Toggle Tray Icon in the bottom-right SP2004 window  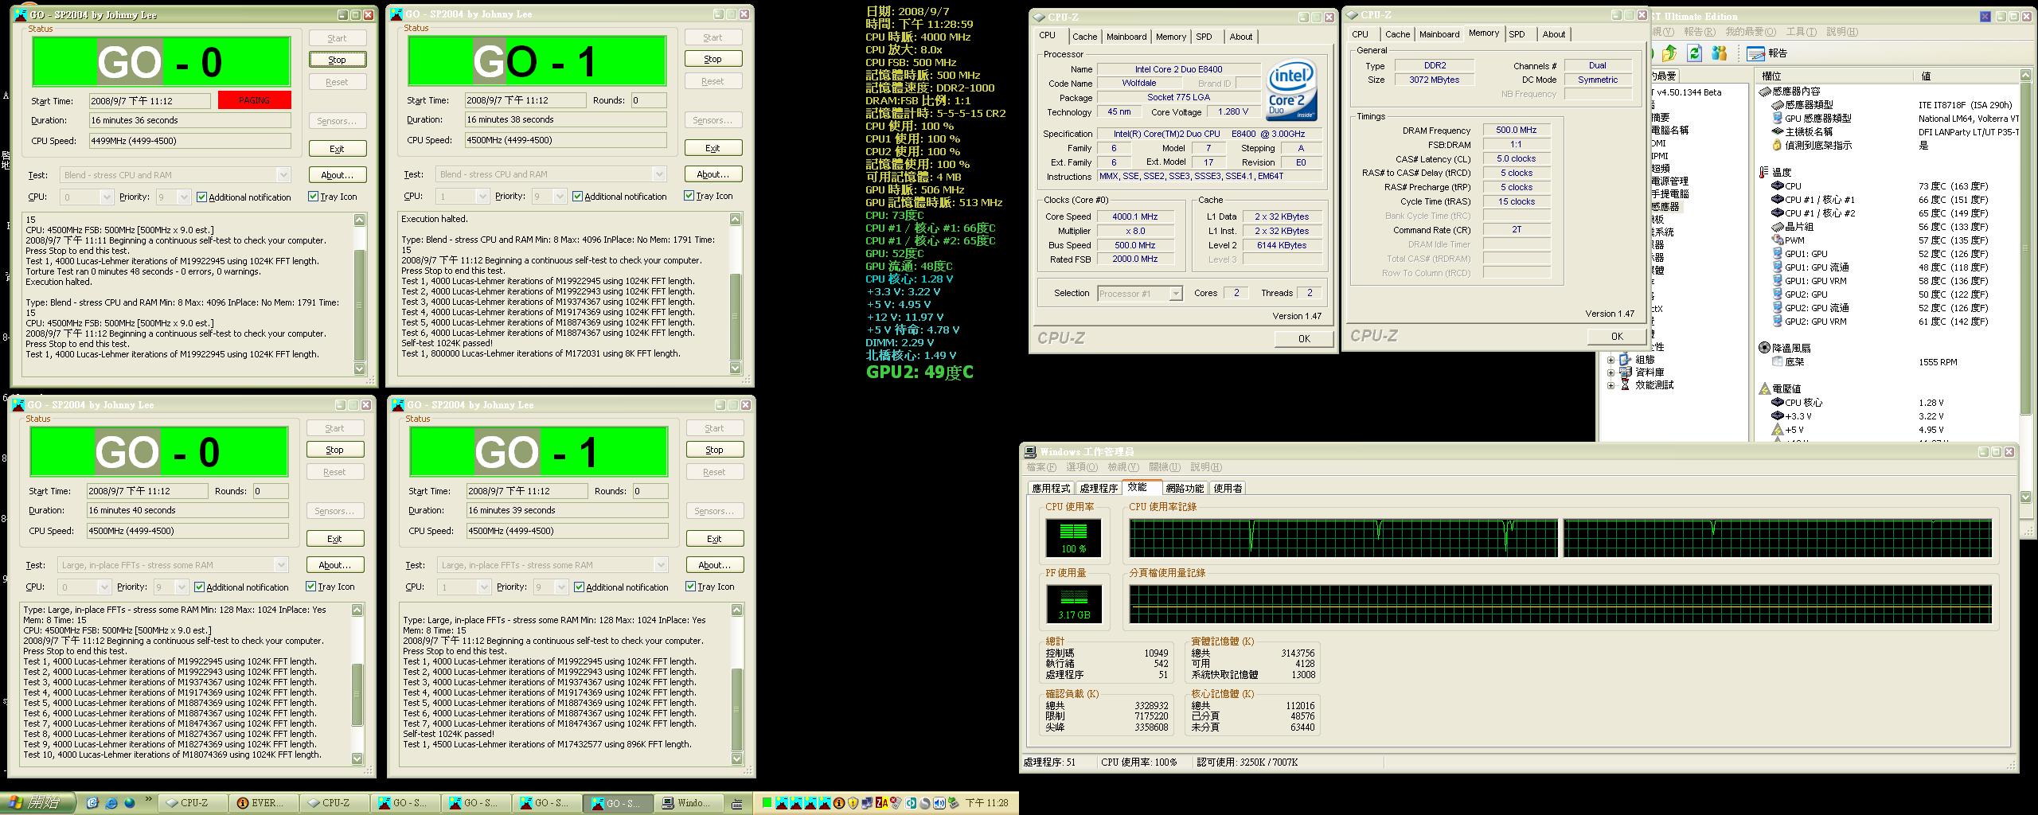(x=690, y=587)
